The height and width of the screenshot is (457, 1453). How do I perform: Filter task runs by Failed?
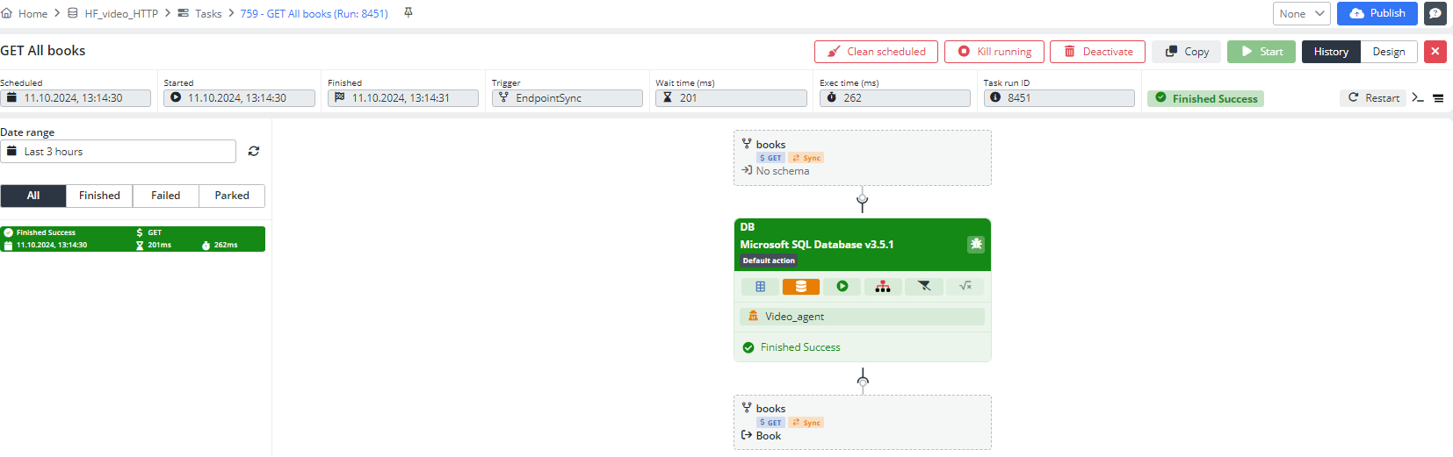point(165,196)
